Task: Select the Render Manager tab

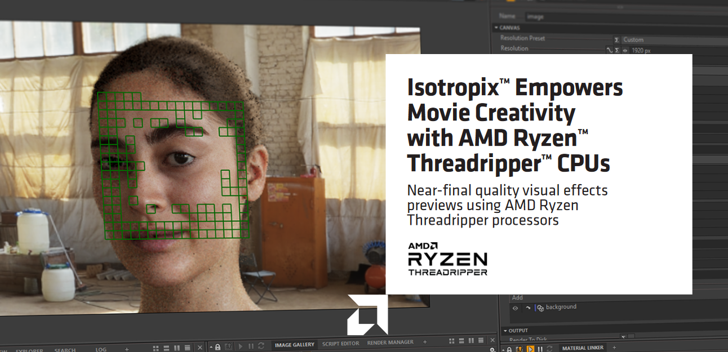Action: tap(390, 342)
